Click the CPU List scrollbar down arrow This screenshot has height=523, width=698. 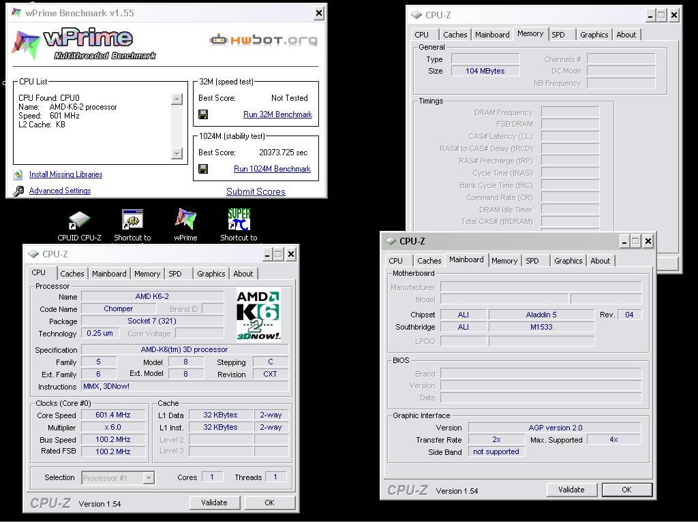tap(177, 153)
